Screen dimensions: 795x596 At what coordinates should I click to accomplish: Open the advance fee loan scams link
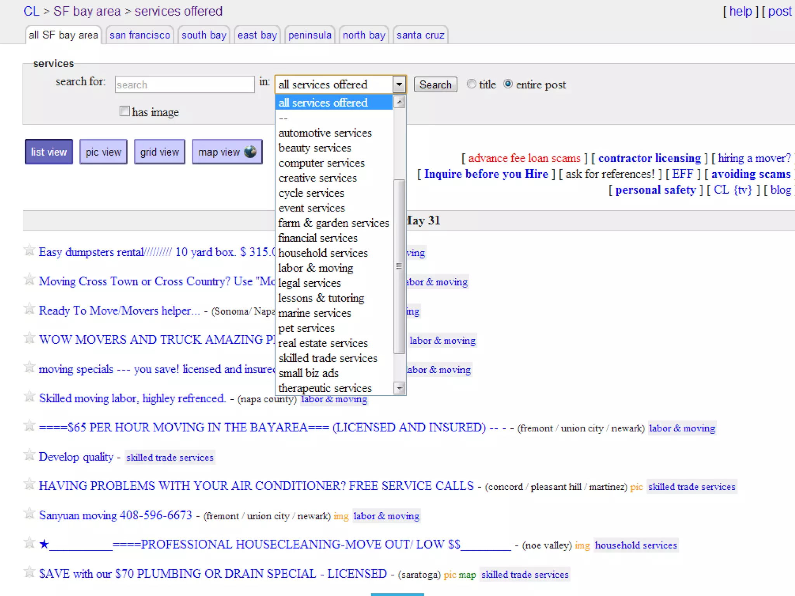coord(524,158)
